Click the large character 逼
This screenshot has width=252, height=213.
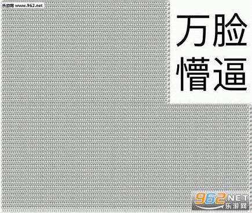(230, 74)
